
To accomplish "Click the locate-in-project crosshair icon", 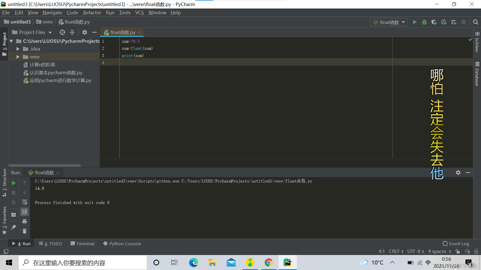I will 62,32.
